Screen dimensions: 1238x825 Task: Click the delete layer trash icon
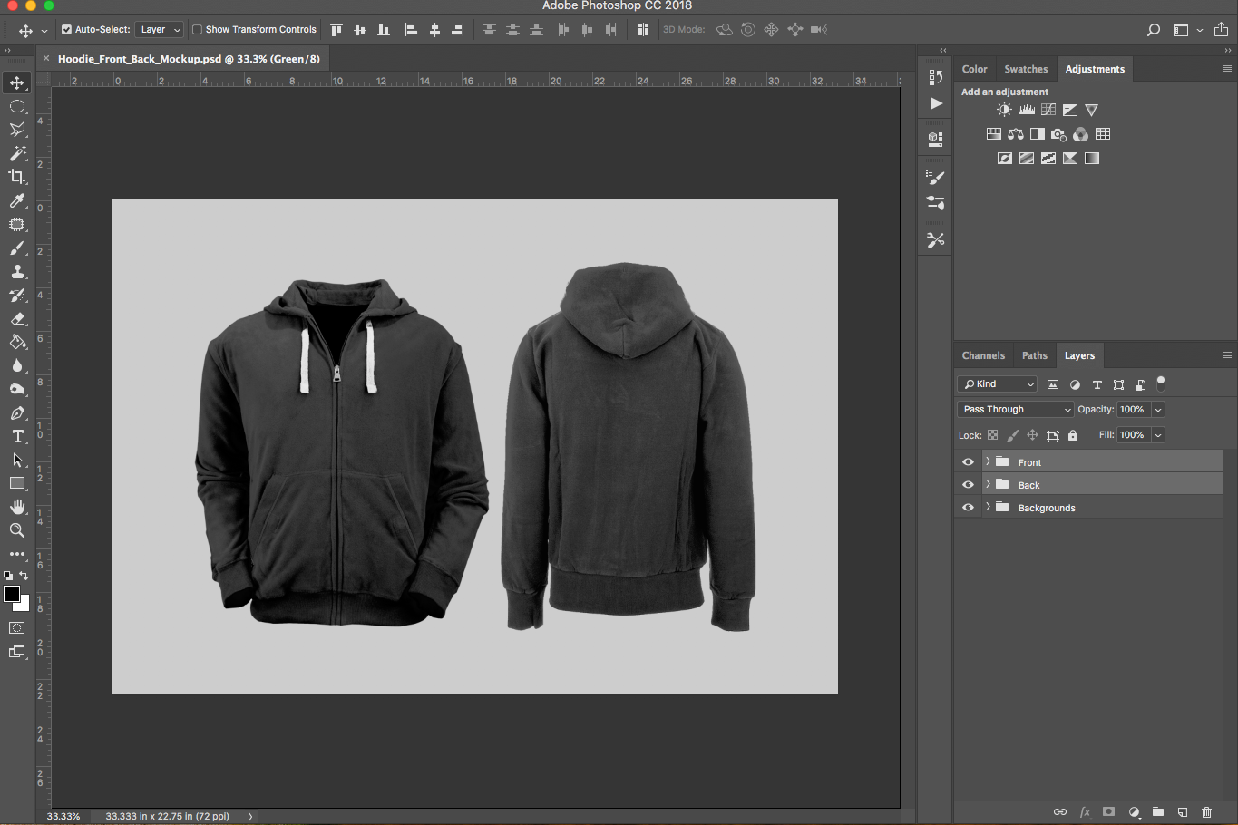[x=1206, y=812]
